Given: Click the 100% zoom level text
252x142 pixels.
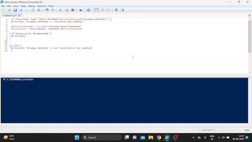Looking at the screenshot, I should [247, 130].
